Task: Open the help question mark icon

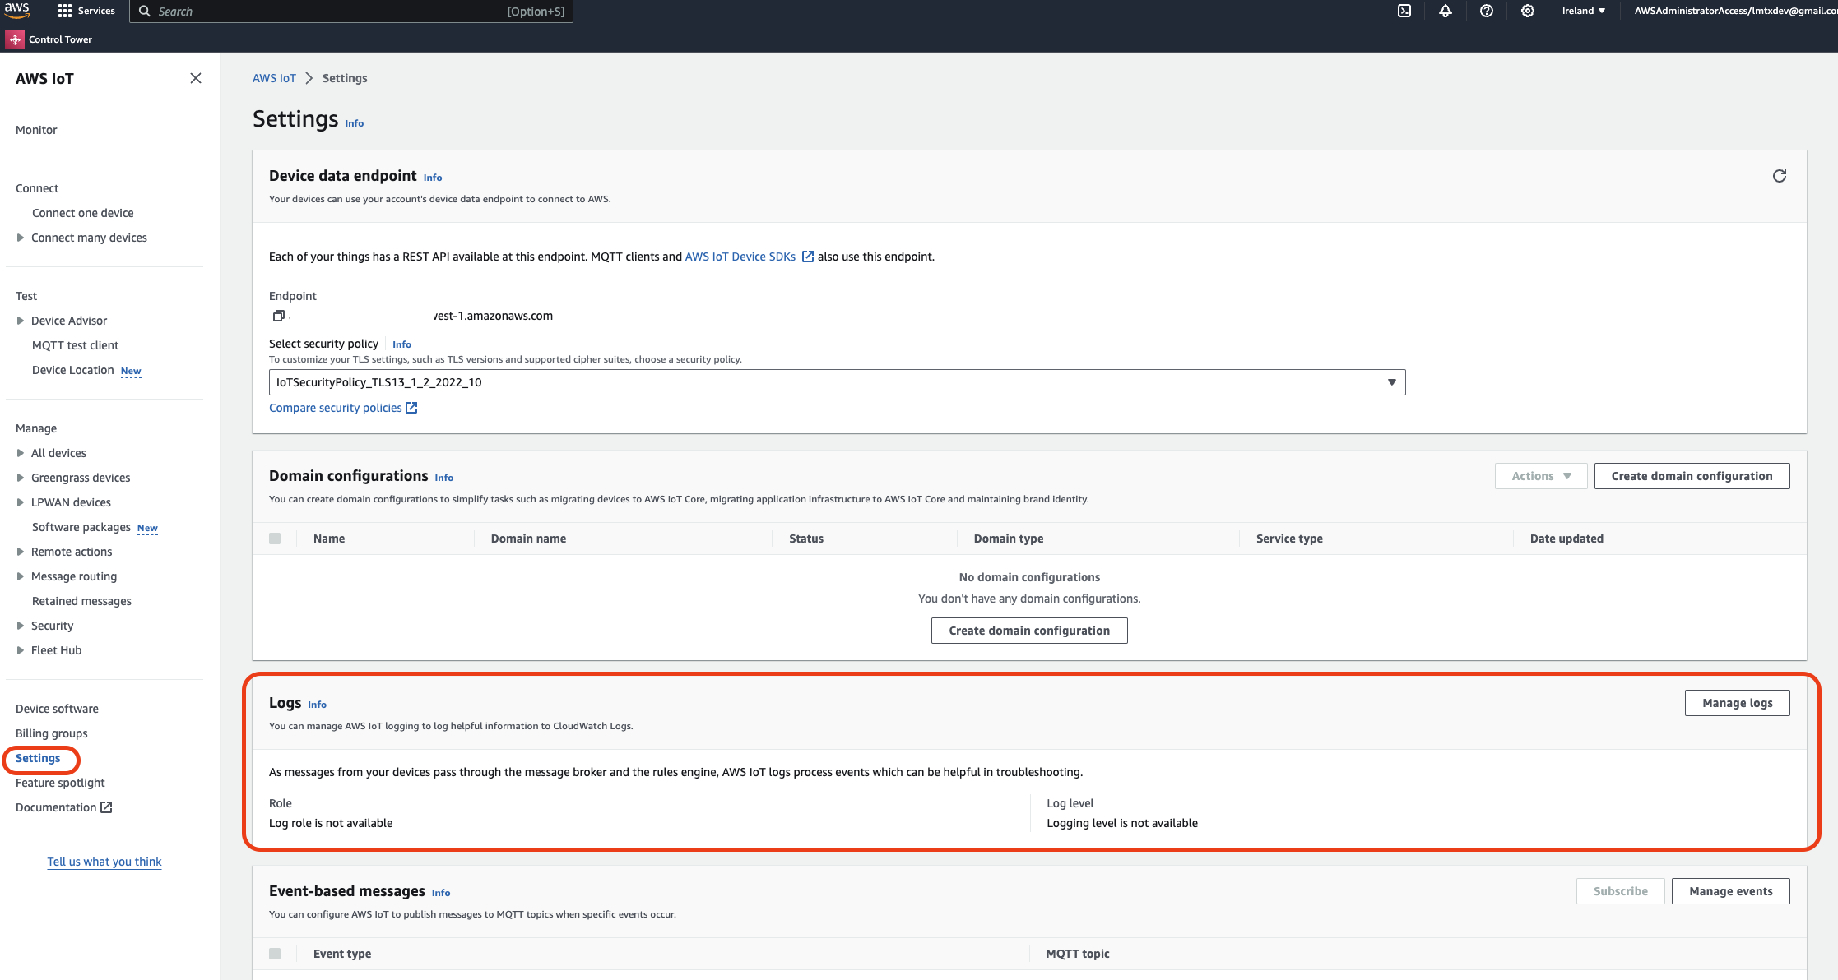Action: pyautogui.click(x=1487, y=11)
